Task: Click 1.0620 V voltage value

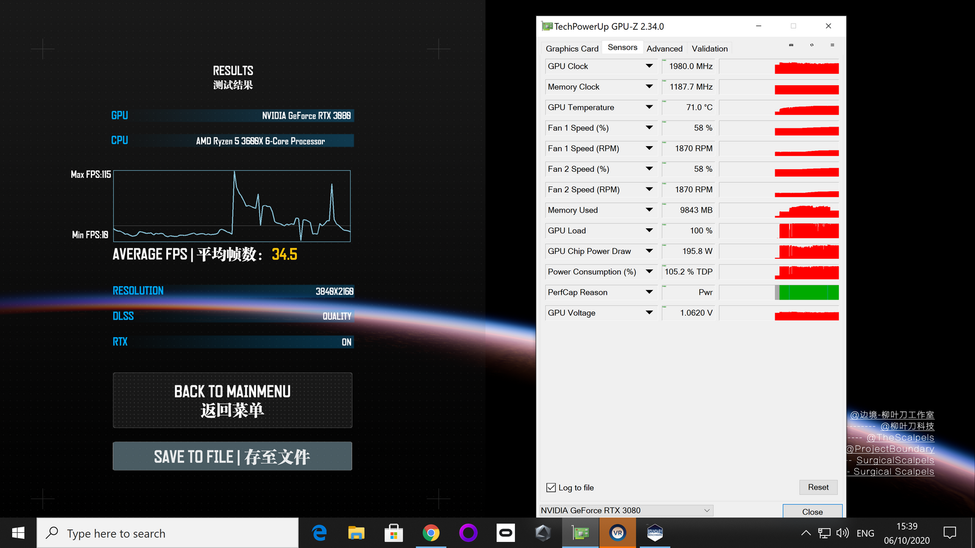Action: pos(689,313)
